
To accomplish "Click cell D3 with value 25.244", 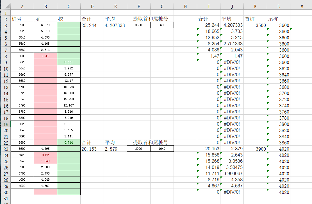I will pos(92,25).
